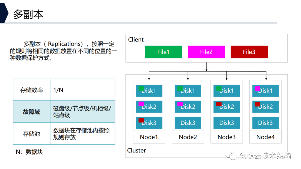Select the Disk1 icon on Node2
Viewport: 301px width, 169px height.
coord(188,90)
